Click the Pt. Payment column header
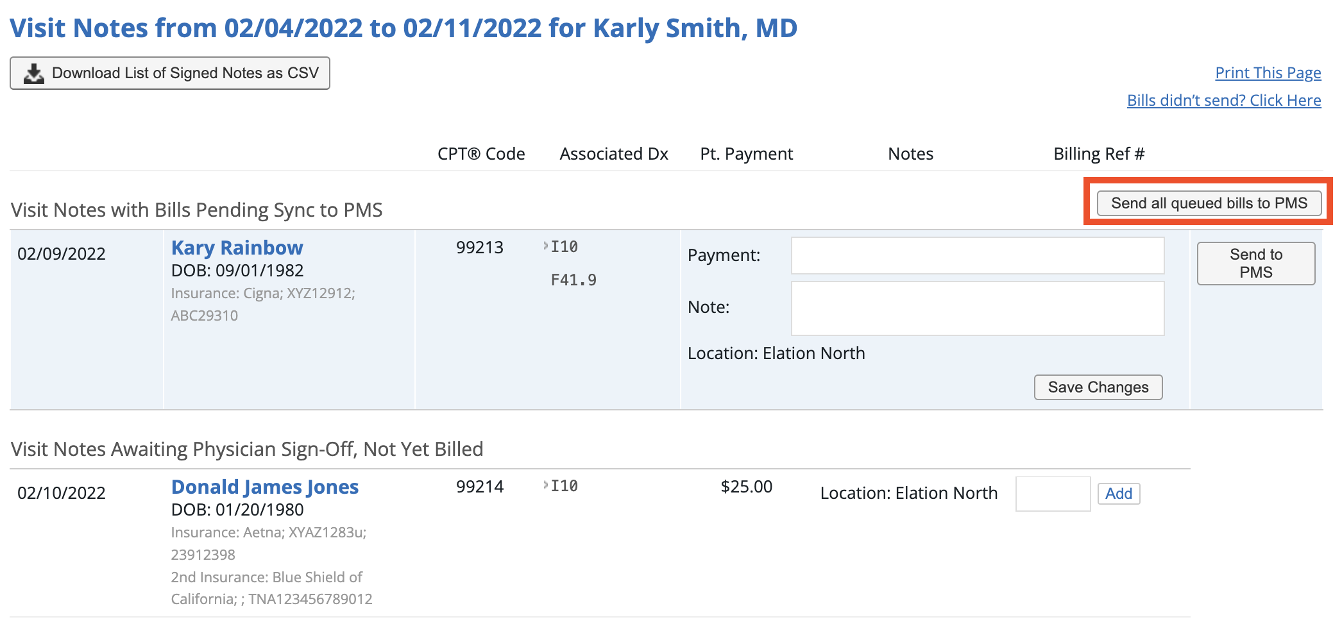This screenshot has width=1342, height=631. coord(747,154)
